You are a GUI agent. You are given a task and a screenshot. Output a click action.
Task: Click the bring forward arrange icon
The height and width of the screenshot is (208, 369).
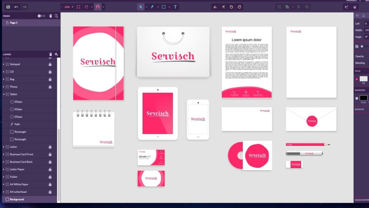(x=346, y=7)
